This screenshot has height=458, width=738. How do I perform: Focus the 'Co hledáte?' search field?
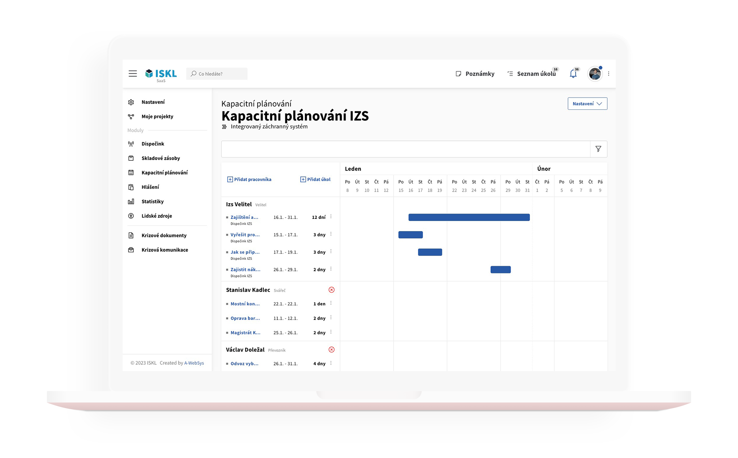(x=217, y=74)
